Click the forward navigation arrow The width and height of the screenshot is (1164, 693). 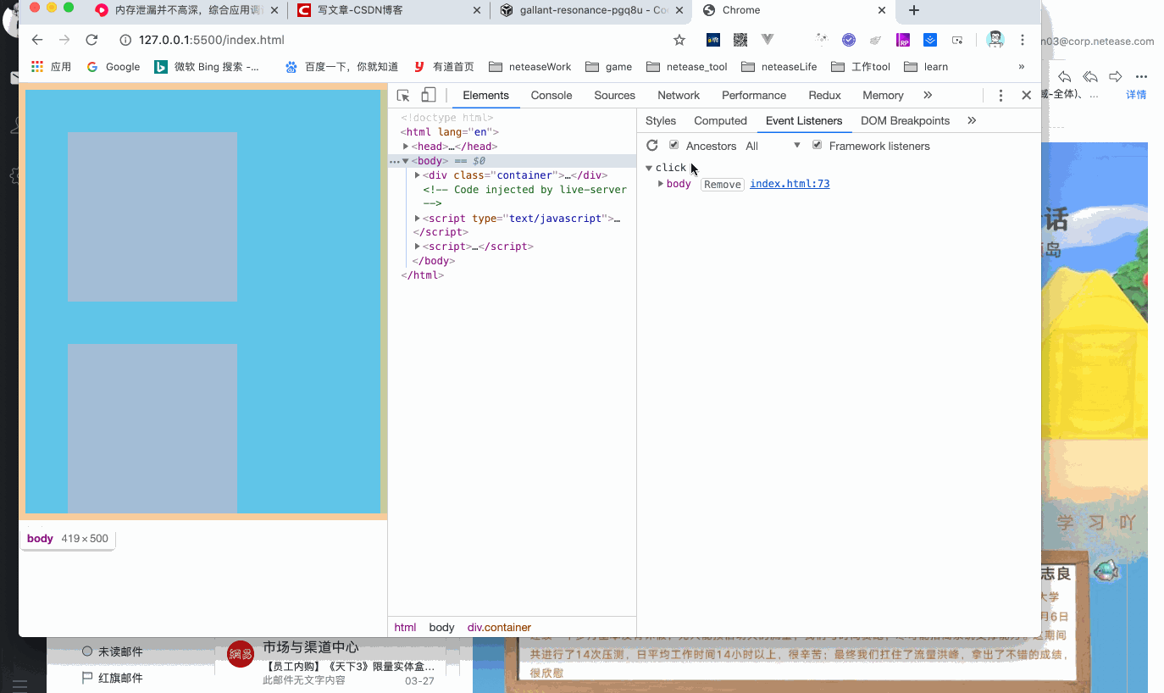click(x=64, y=40)
